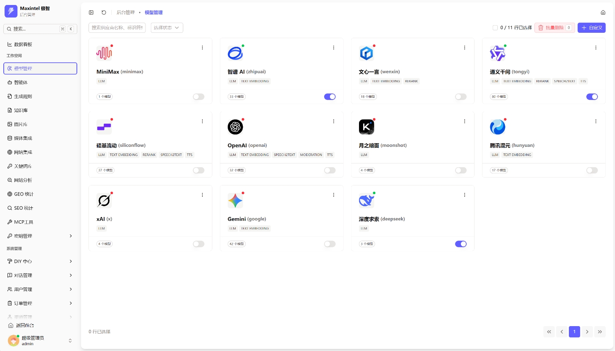Image resolution: width=615 pixels, height=351 pixels.
Task: Click the 批量删除 button
Action: 554,28
